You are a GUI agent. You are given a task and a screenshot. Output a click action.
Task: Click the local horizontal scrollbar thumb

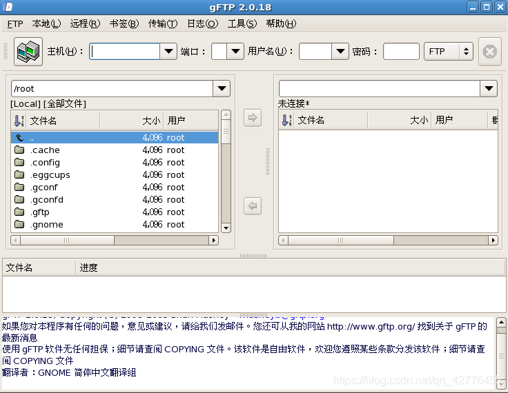[x=67, y=240]
